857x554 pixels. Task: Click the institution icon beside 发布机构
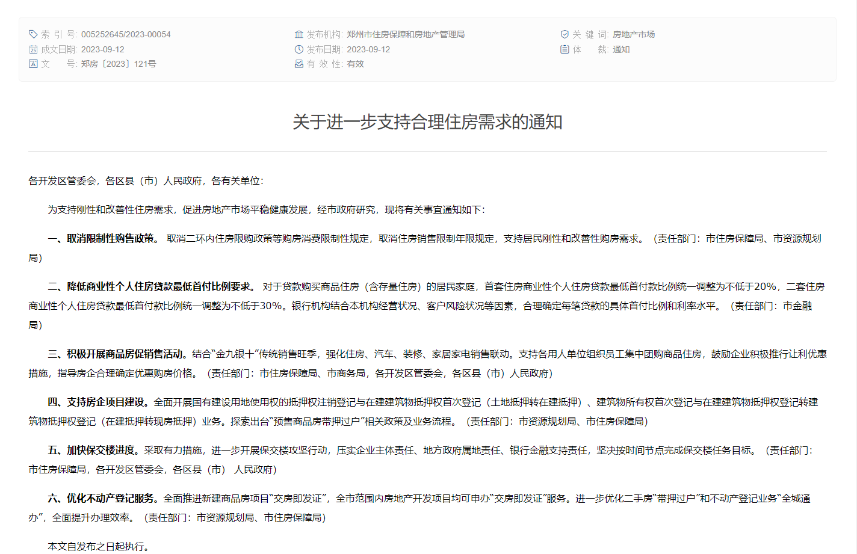click(x=299, y=34)
